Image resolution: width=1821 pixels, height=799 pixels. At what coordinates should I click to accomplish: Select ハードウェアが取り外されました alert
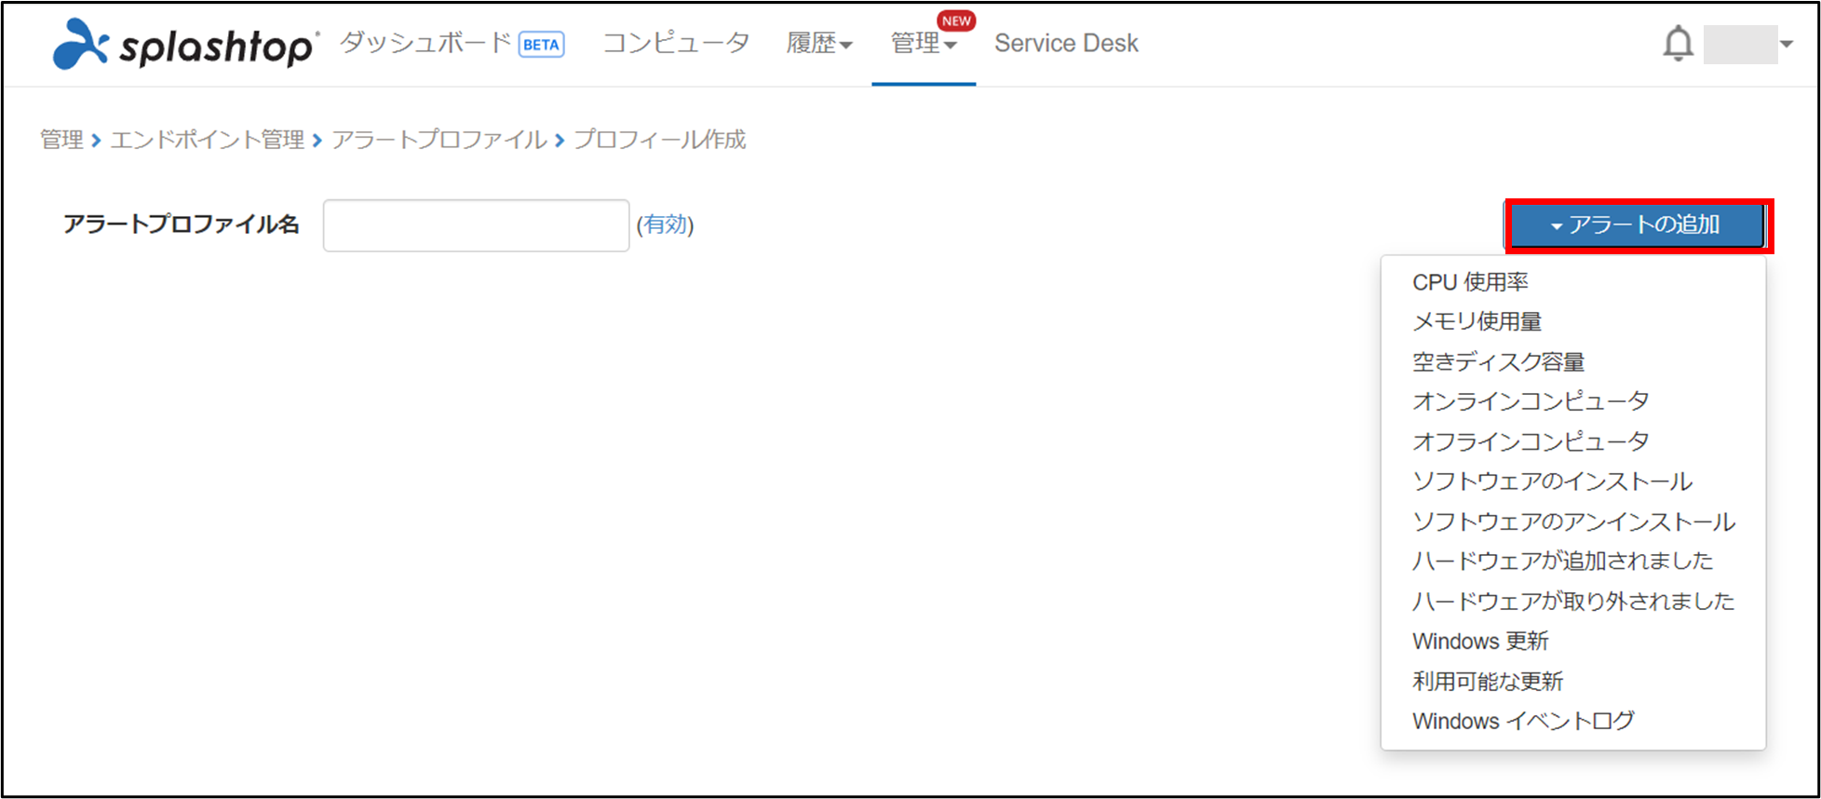coord(1573,601)
